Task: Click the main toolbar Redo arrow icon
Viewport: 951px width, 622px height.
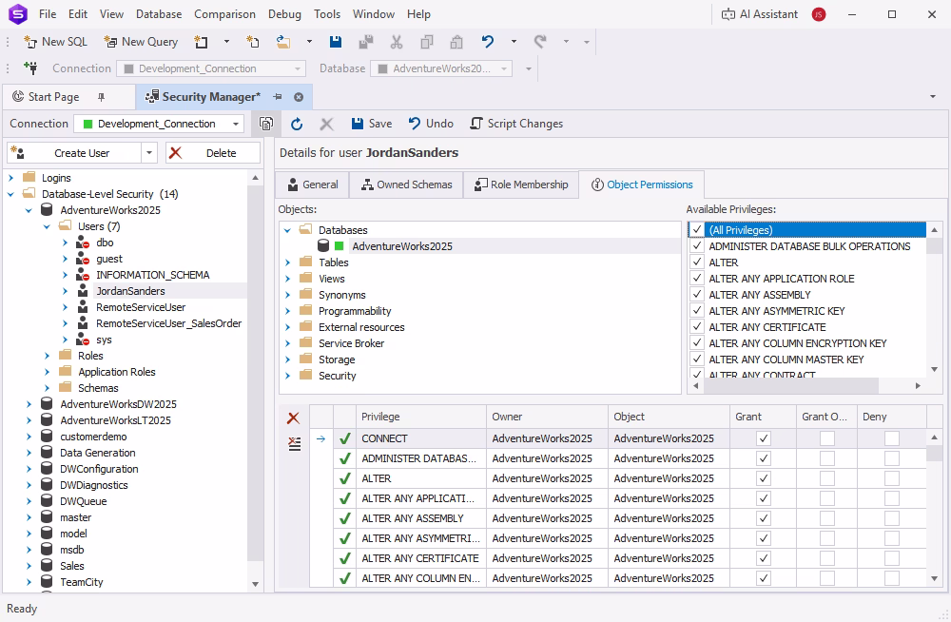Action: click(x=540, y=42)
